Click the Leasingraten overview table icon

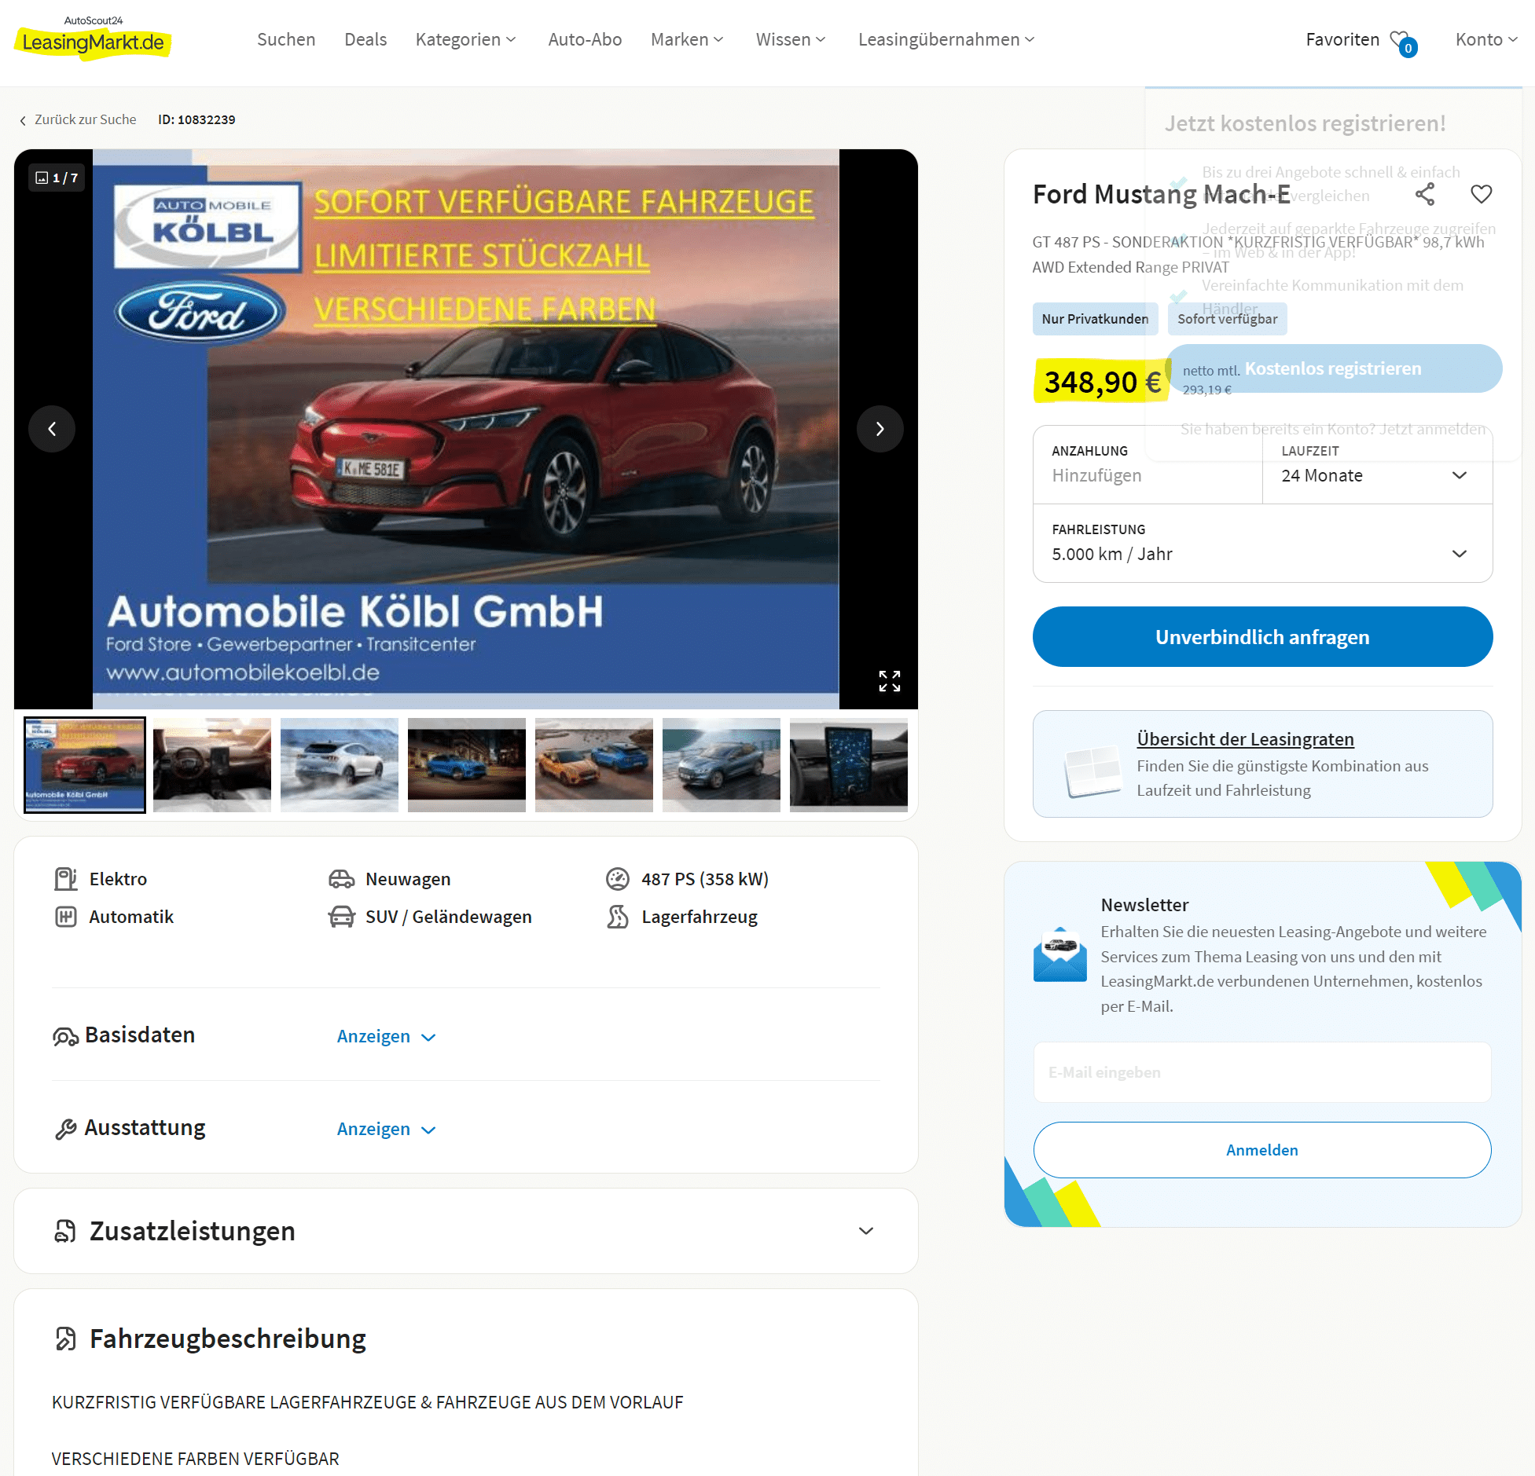coord(1092,771)
